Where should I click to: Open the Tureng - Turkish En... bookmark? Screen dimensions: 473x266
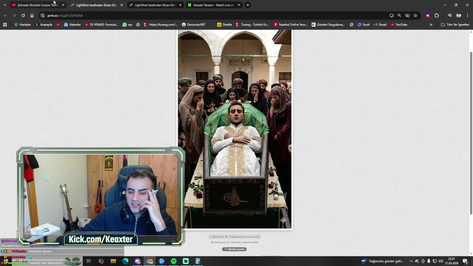tap(252, 25)
